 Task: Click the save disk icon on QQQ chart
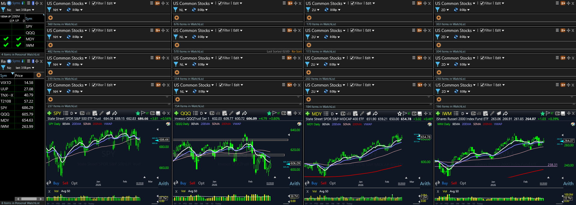coord(289,113)
